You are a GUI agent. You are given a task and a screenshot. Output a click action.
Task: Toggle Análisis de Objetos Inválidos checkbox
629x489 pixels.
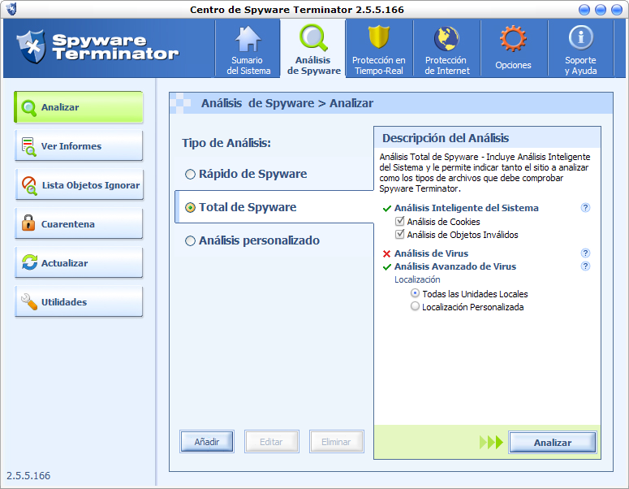pos(399,235)
